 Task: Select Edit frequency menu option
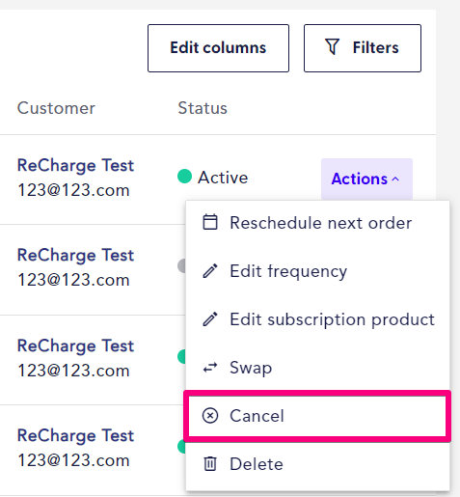tap(317, 271)
